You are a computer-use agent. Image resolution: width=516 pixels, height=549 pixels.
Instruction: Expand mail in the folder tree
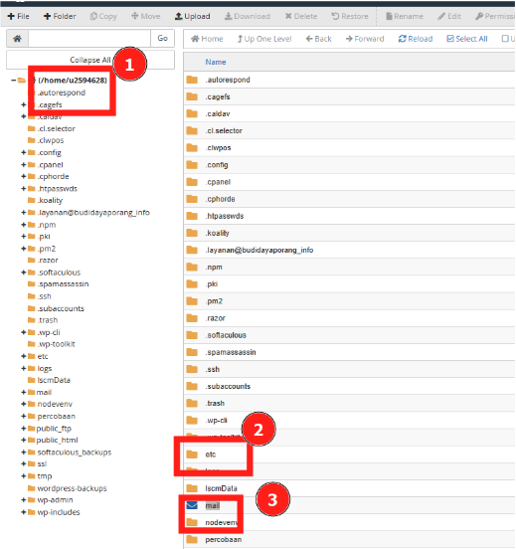(24, 393)
